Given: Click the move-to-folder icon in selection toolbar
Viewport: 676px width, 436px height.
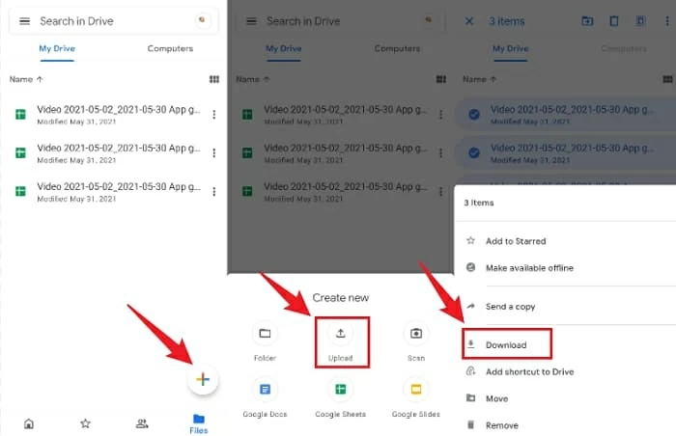Looking at the screenshot, I should coord(587,21).
